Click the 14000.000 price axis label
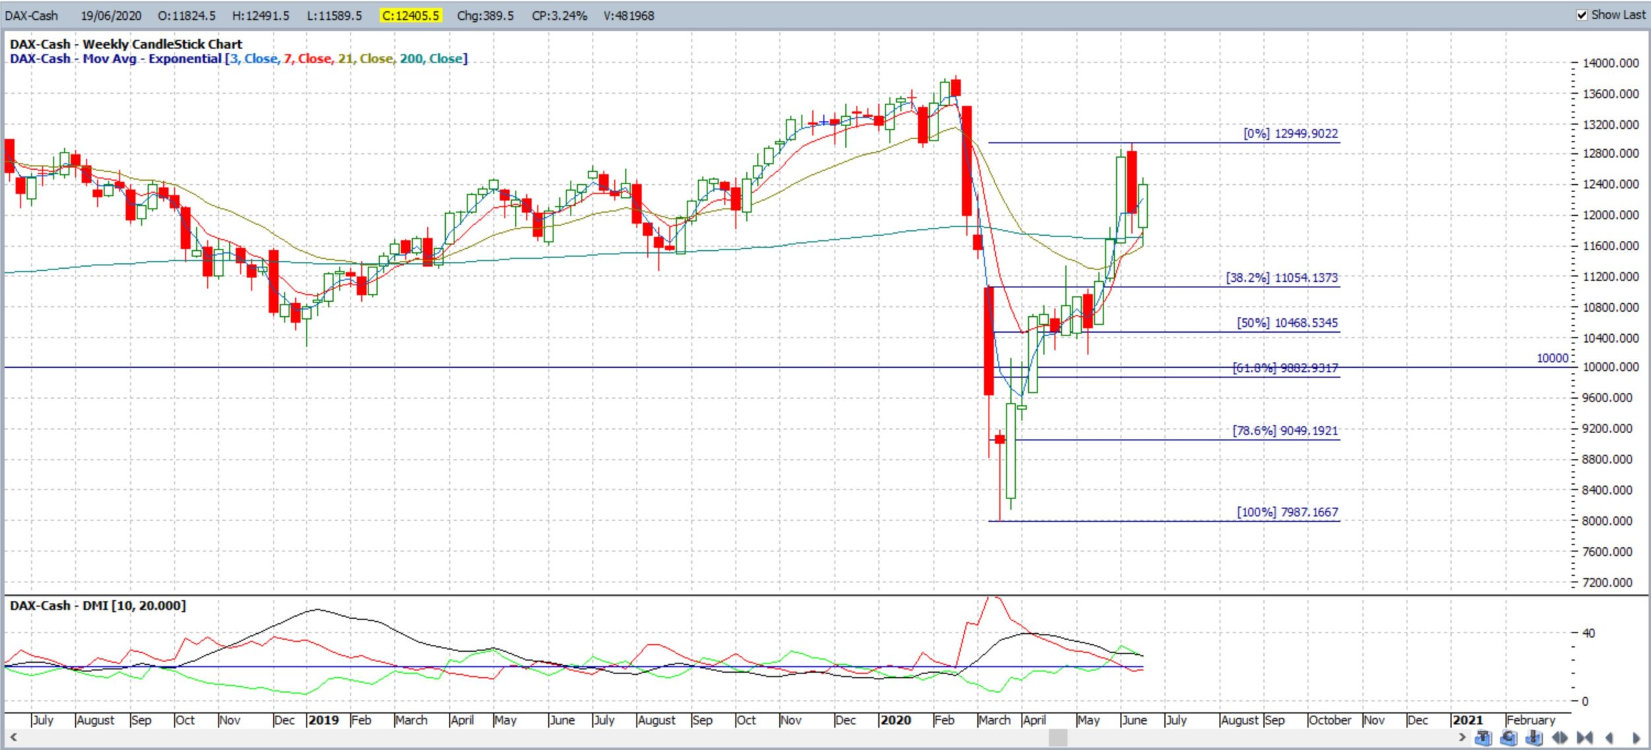The height and width of the screenshot is (750, 1651). (x=1611, y=63)
